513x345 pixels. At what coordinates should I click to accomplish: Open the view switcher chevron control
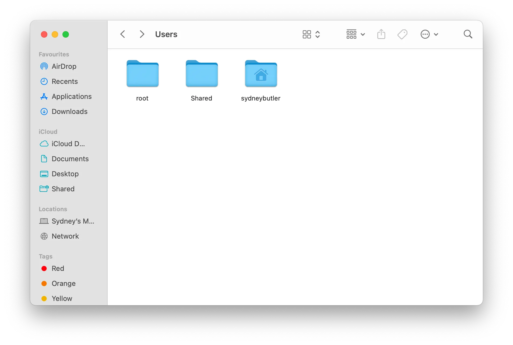[x=318, y=34]
